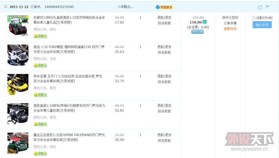Open the share order icon

point(260,7)
